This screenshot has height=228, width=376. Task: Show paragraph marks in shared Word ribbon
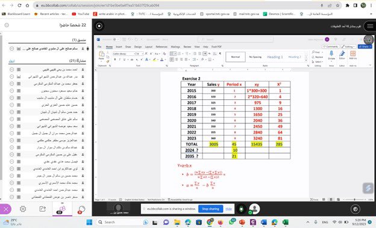220,54
